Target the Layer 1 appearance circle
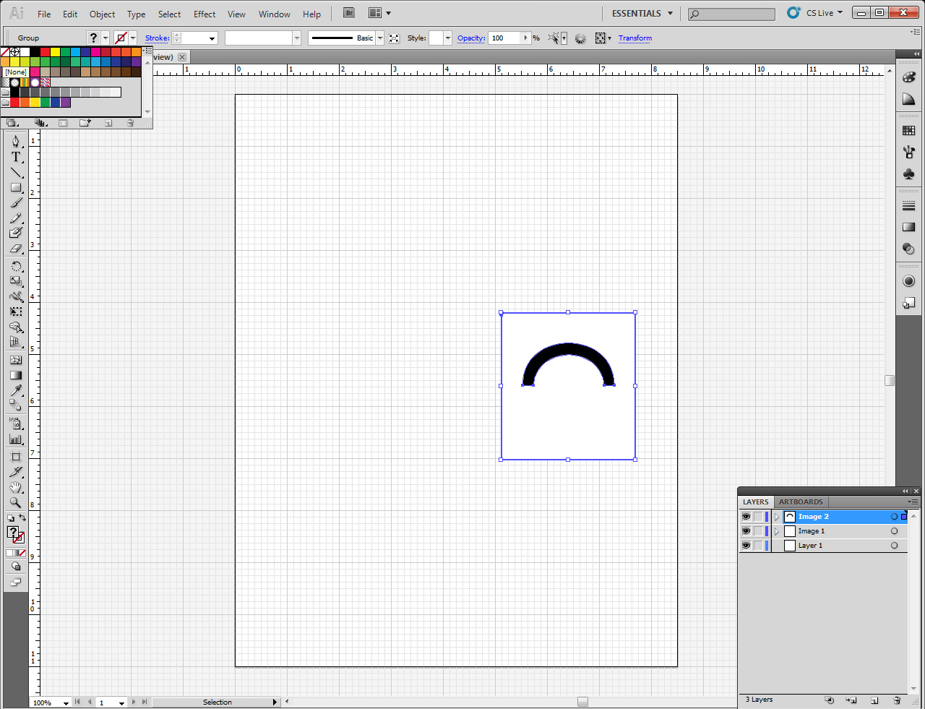This screenshot has width=925, height=709. [x=894, y=546]
